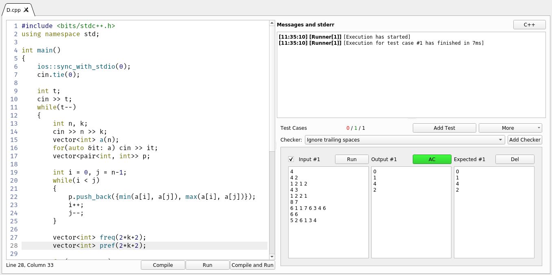Click Compile and Run

click(252, 265)
